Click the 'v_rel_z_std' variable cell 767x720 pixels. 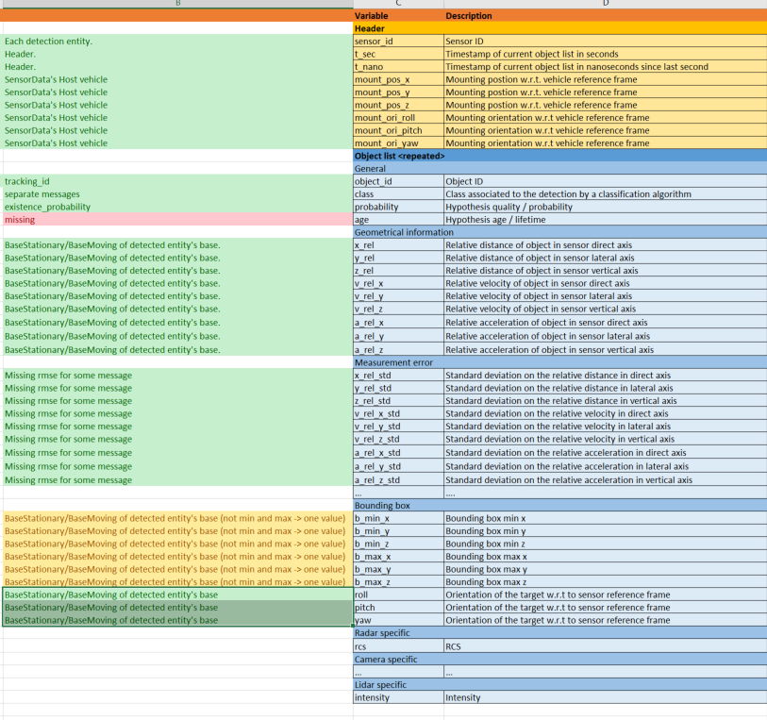[398, 439]
